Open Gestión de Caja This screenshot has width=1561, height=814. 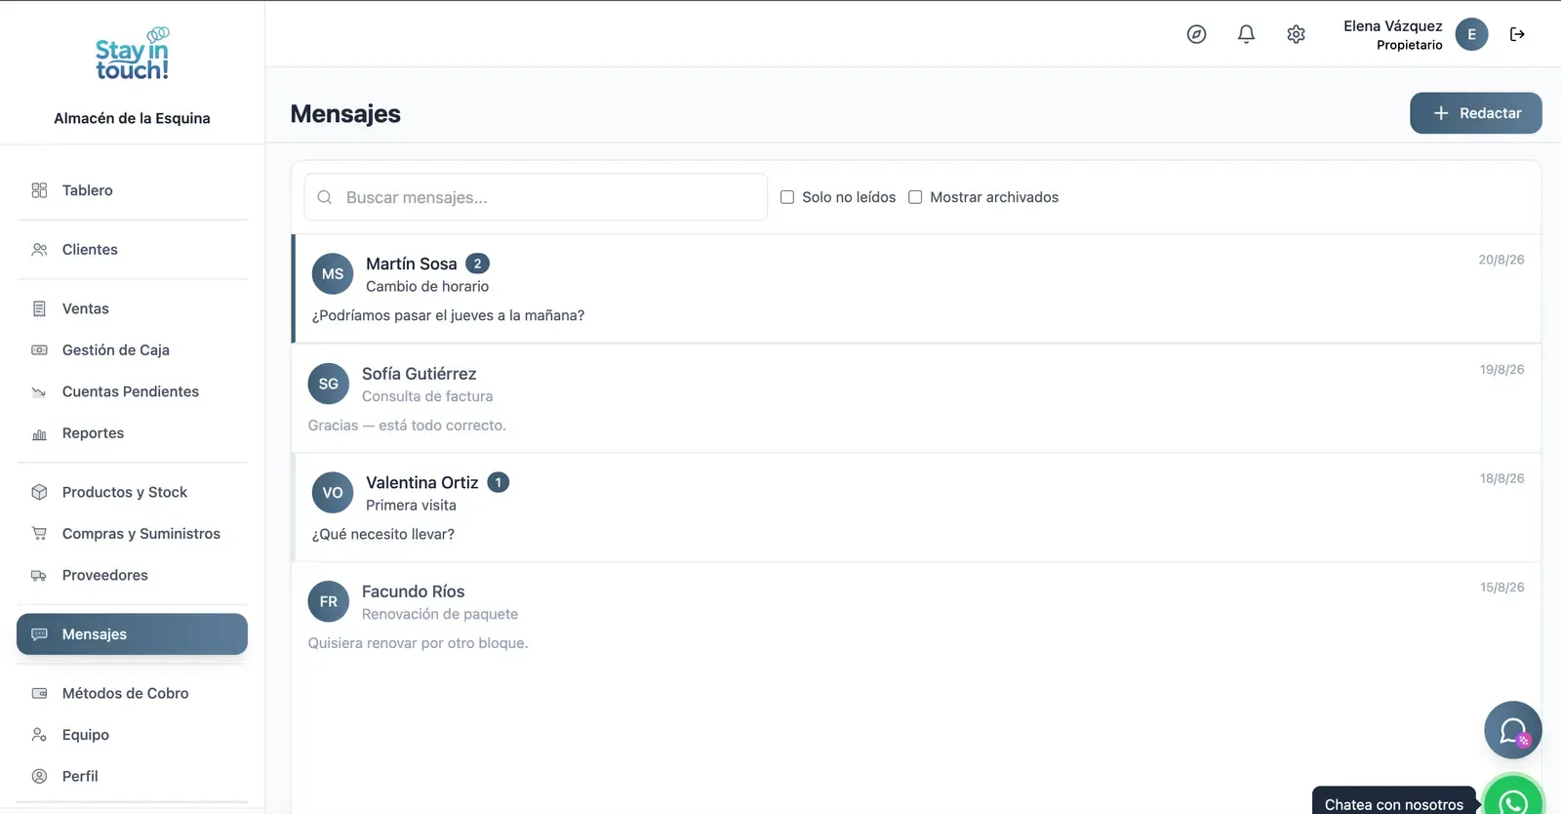click(132, 350)
